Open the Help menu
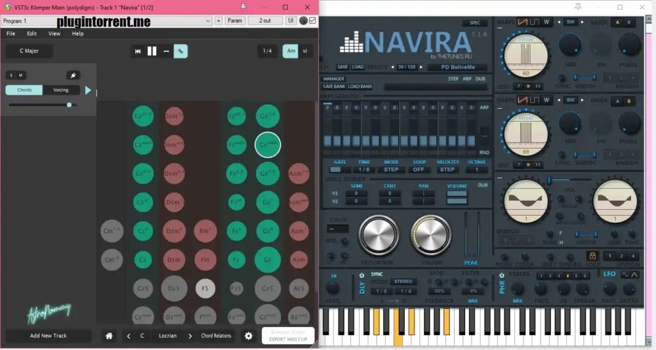The height and width of the screenshot is (350, 656). coord(78,33)
